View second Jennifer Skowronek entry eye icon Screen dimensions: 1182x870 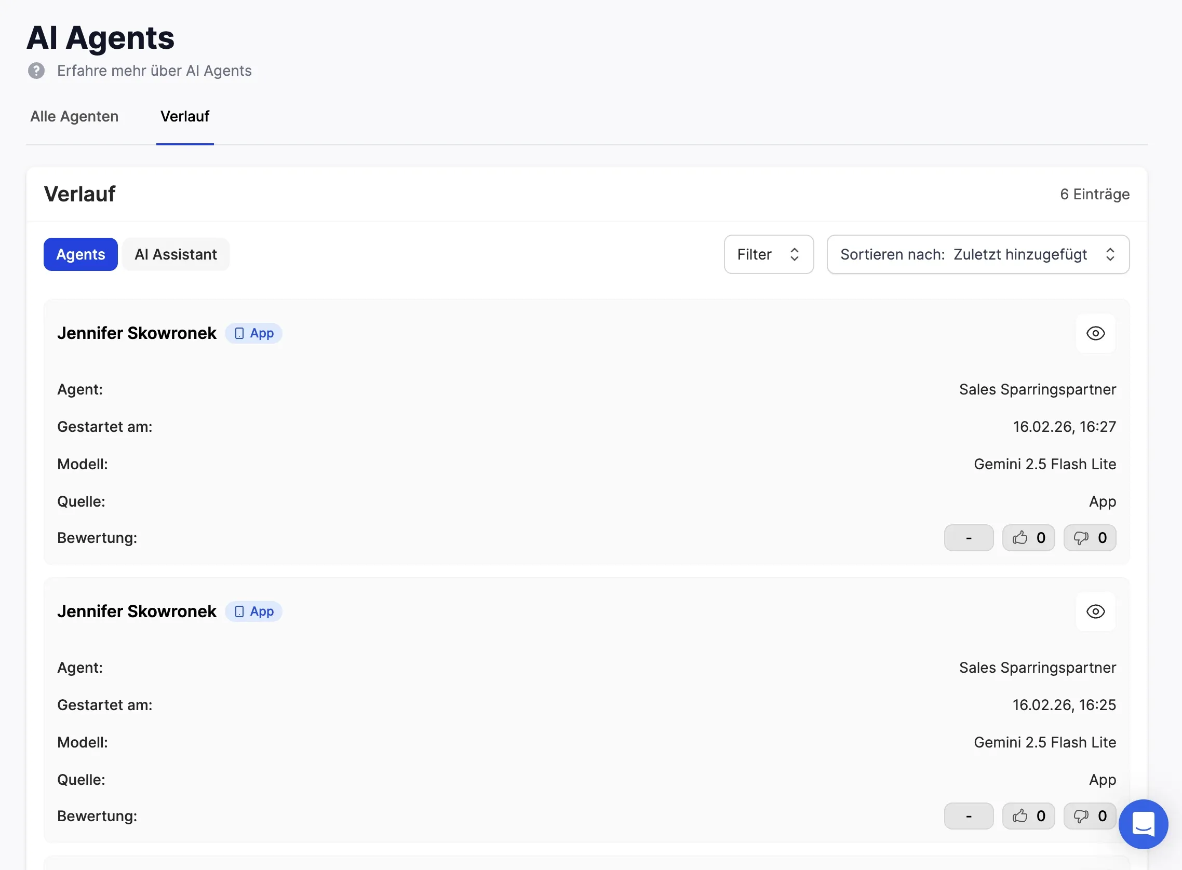point(1095,611)
